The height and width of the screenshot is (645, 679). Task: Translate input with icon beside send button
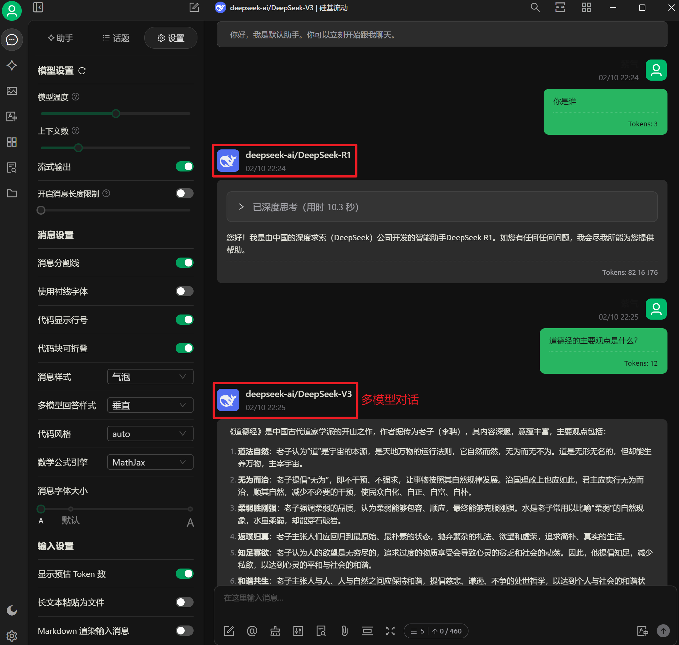pos(642,631)
